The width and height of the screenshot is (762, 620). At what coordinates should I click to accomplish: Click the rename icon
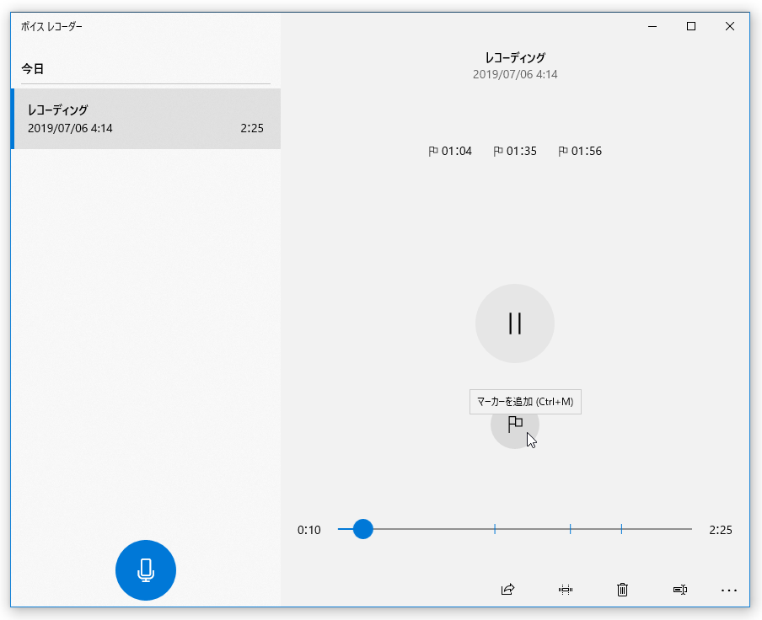tap(680, 590)
